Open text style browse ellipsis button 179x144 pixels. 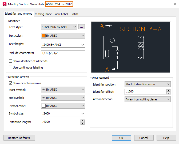(x=82, y=27)
